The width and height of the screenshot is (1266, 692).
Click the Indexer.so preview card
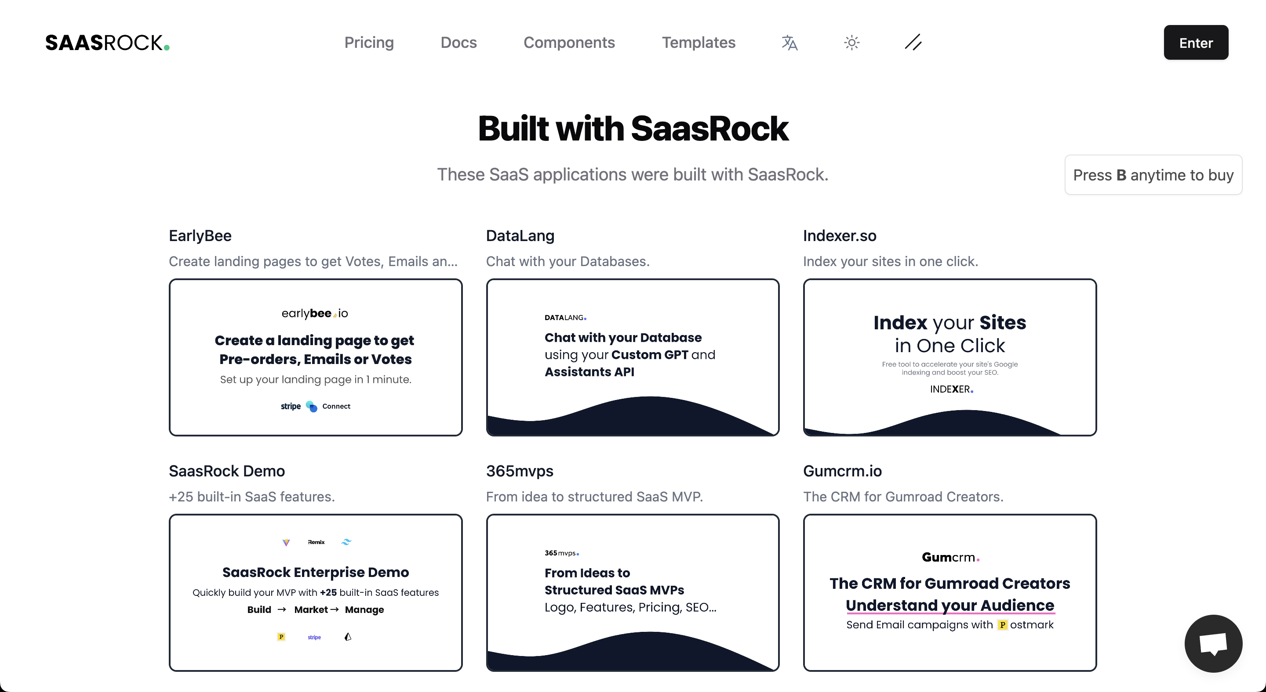click(x=949, y=357)
